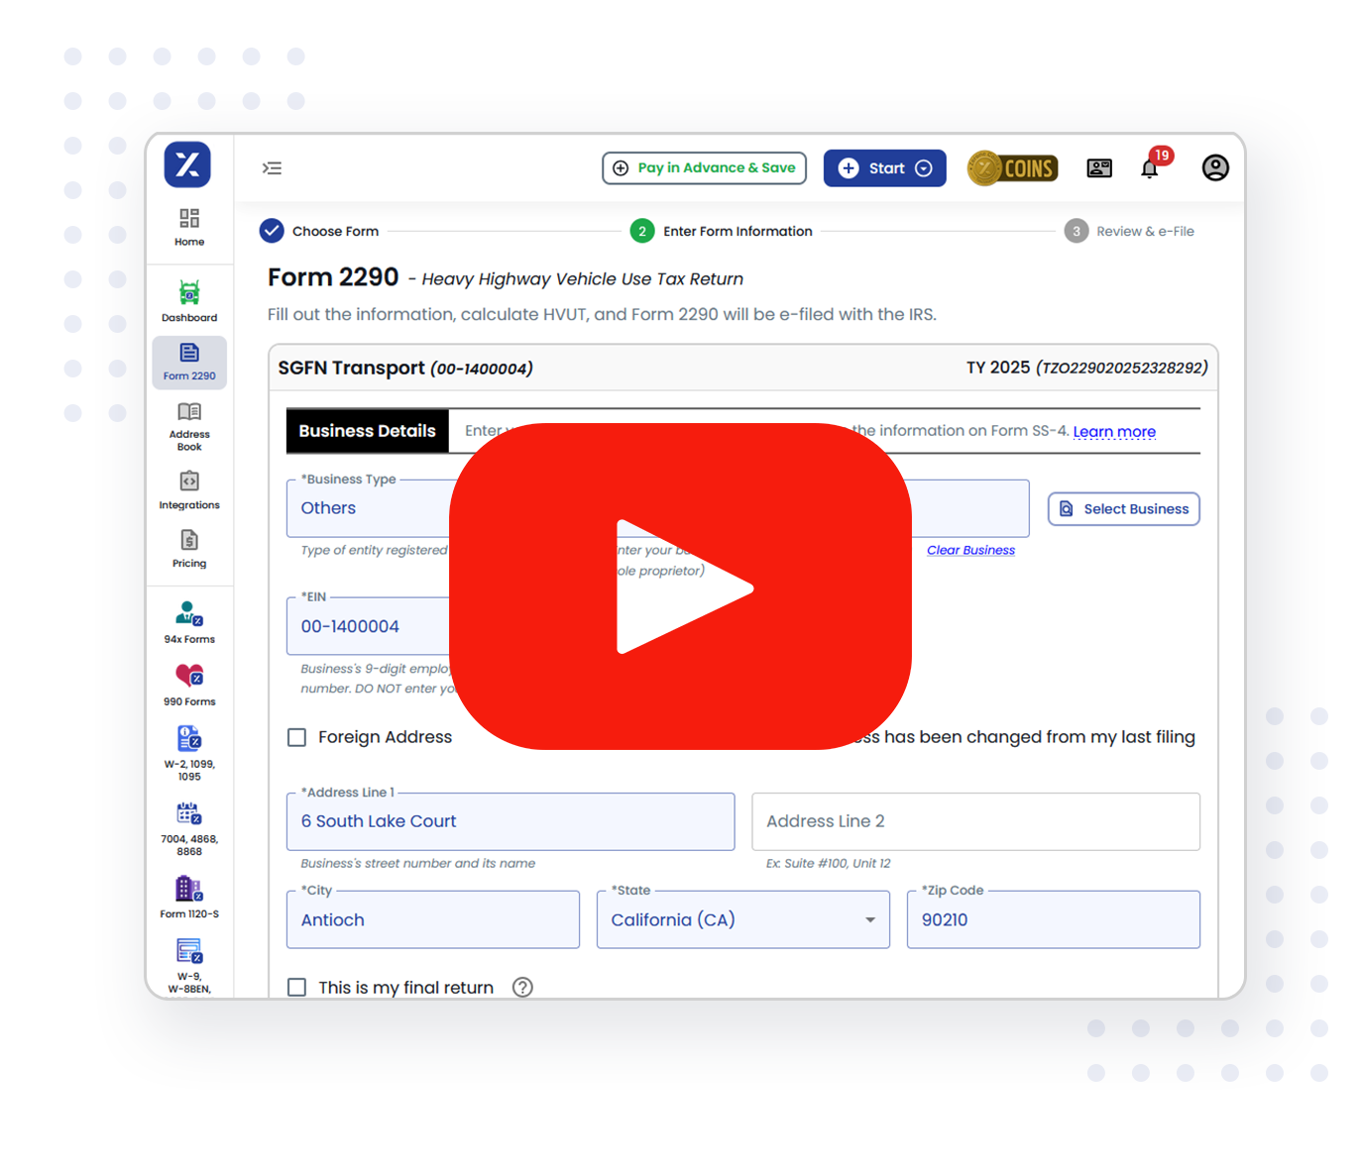Open the user account profile menu
This screenshot has width=1361, height=1174.
click(1215, 167)
